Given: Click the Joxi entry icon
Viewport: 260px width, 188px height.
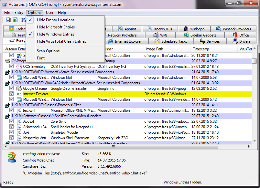Looking at the screenshot, I should 19,132.
